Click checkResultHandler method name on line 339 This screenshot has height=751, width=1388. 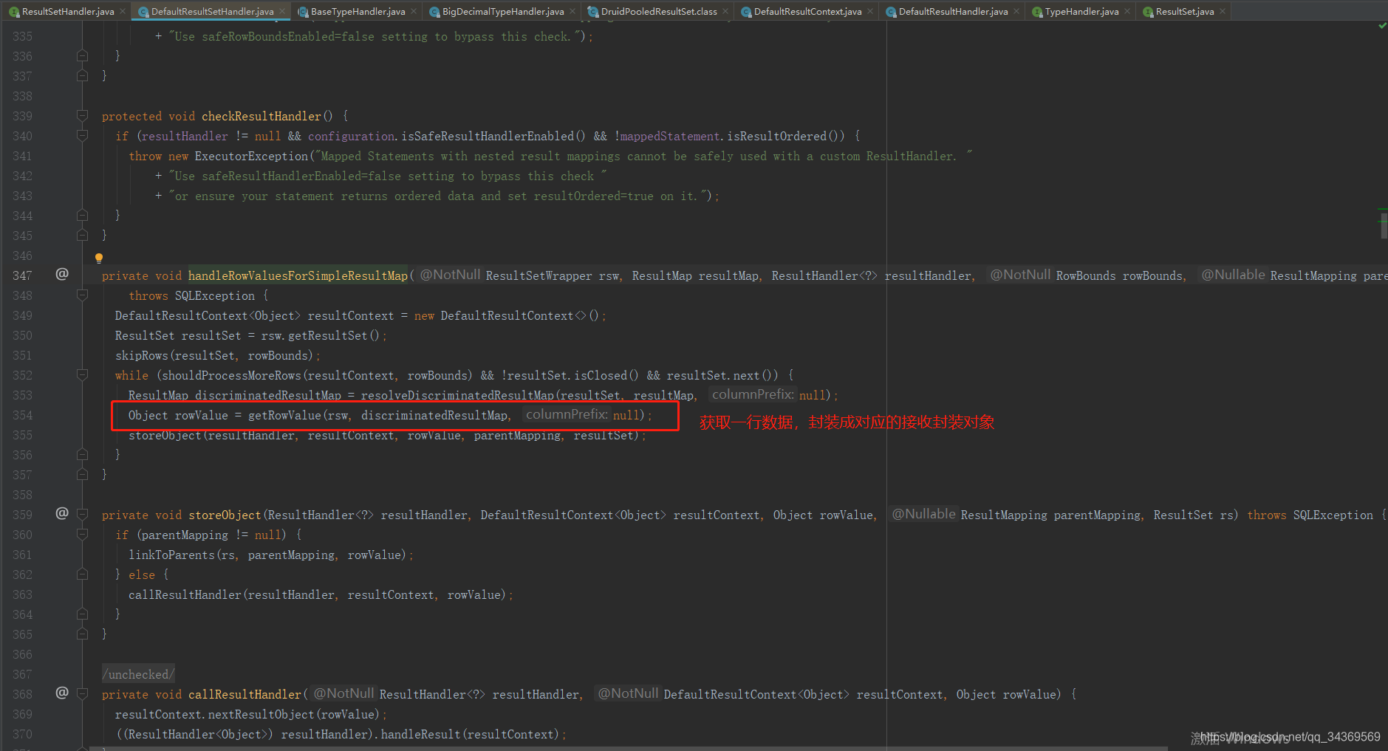pyautogui.click(x=261, y=116)
